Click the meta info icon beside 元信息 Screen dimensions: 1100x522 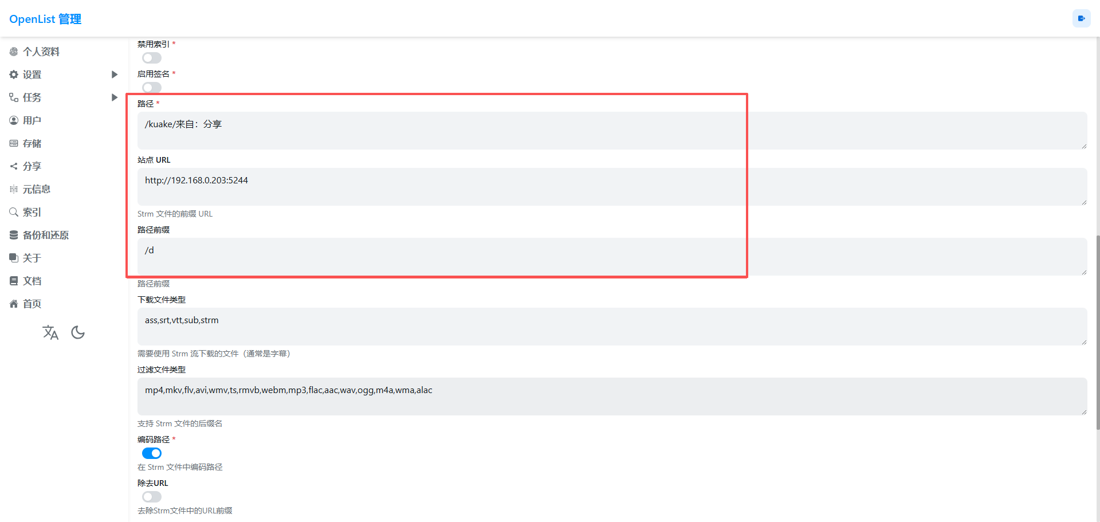coord(14,189)
